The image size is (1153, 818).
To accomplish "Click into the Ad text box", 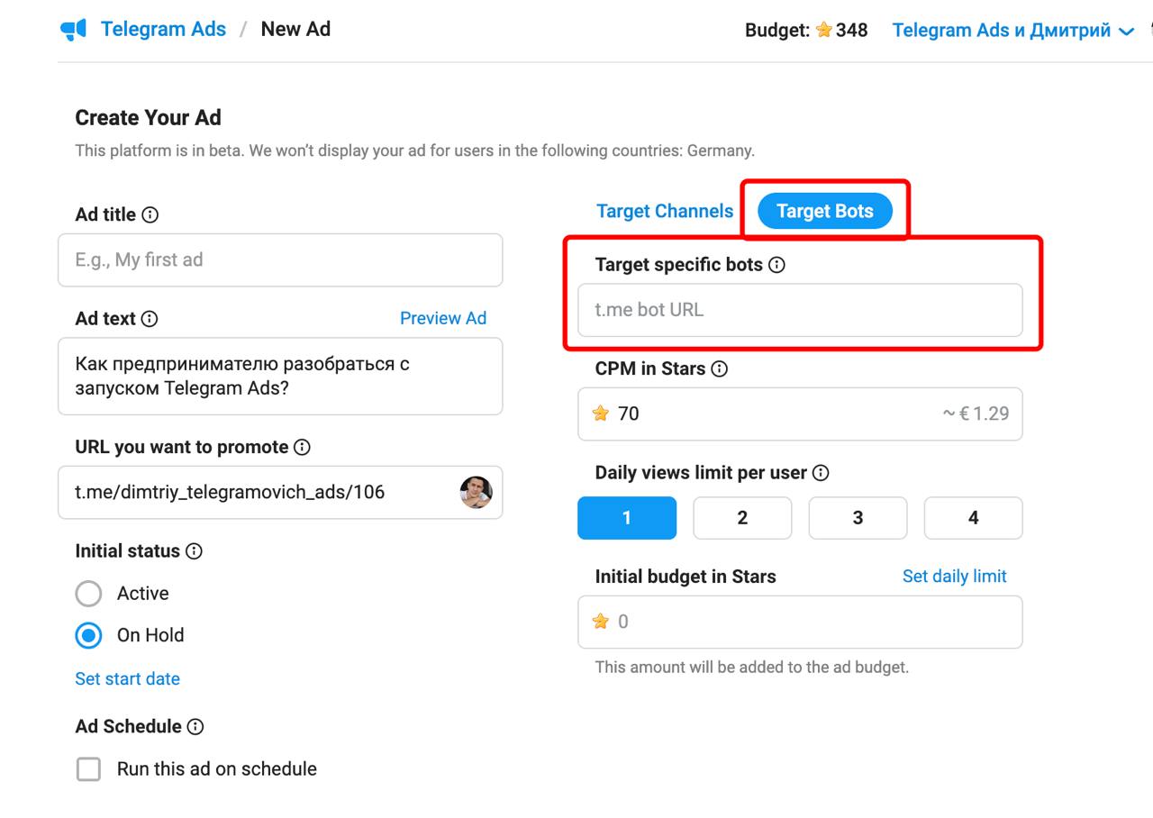I will [x=280, y=377].
